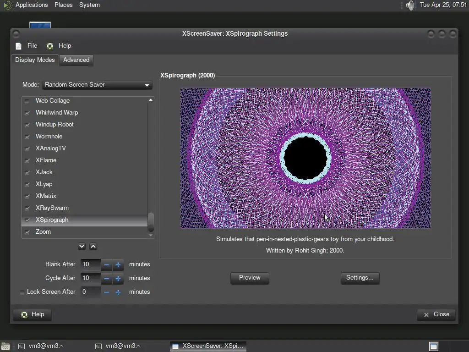
Task: Open the Applications menu in top panel
Action: (31, 5)
